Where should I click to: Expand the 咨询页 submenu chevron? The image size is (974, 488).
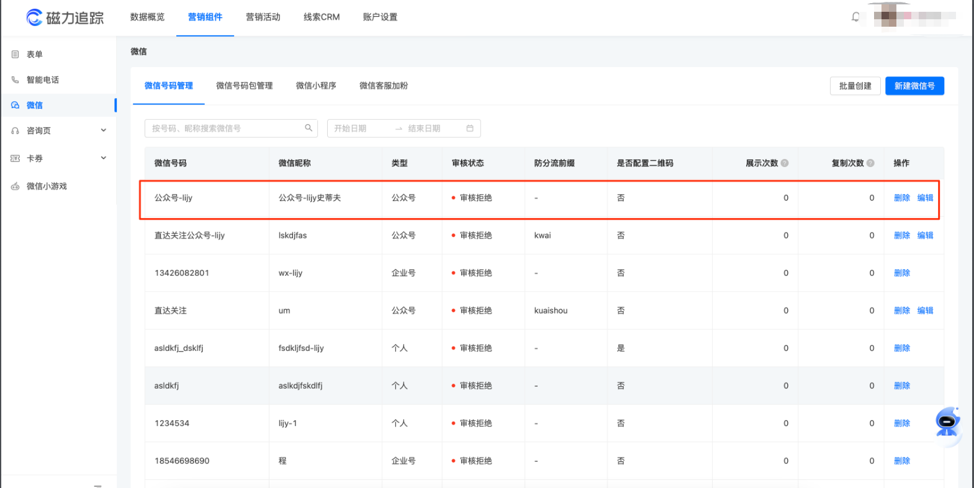[104, 130]
